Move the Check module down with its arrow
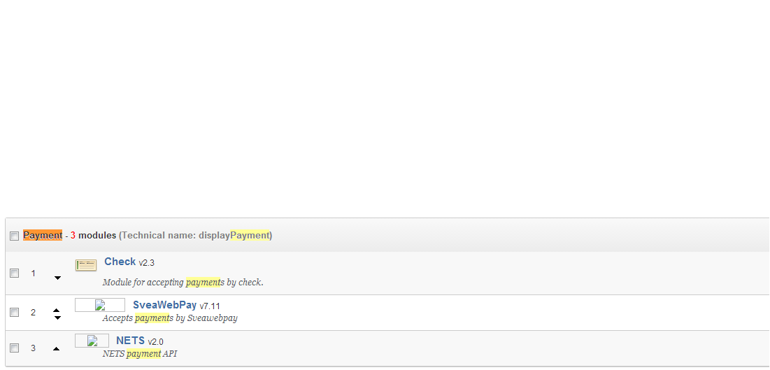Image resolution: width=770 pixels, height=370 pixels. 57,278
